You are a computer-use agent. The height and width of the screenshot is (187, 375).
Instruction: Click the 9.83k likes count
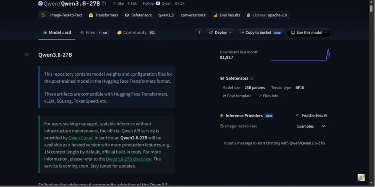132,3
